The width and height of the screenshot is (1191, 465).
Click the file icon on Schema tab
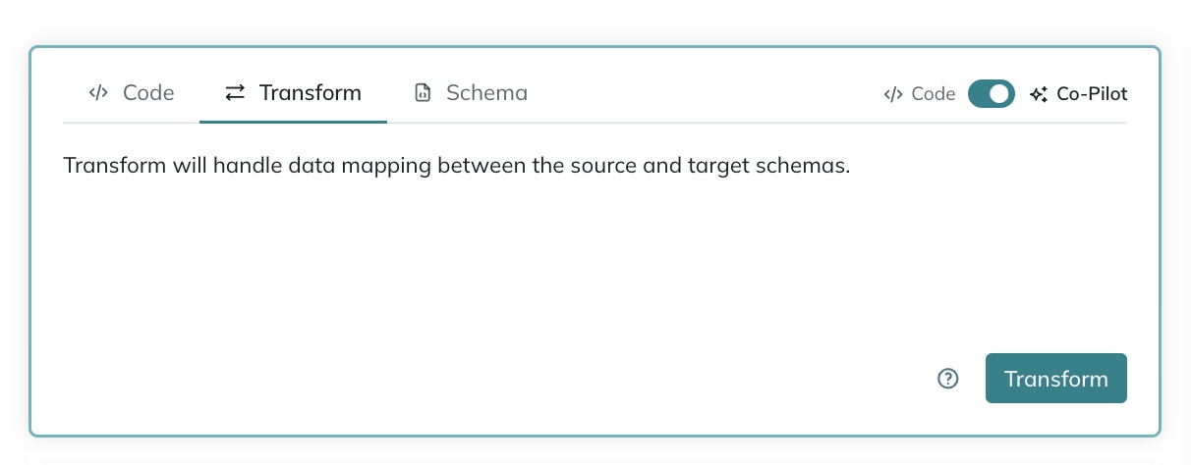(x=423, y=93)
